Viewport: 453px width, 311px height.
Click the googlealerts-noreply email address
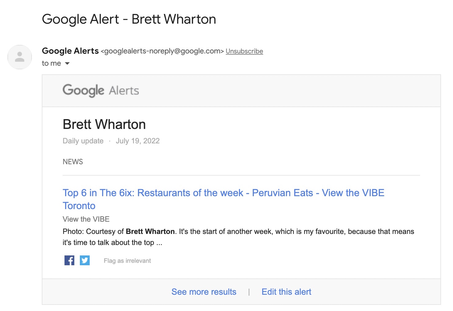(x=162, y=51)
